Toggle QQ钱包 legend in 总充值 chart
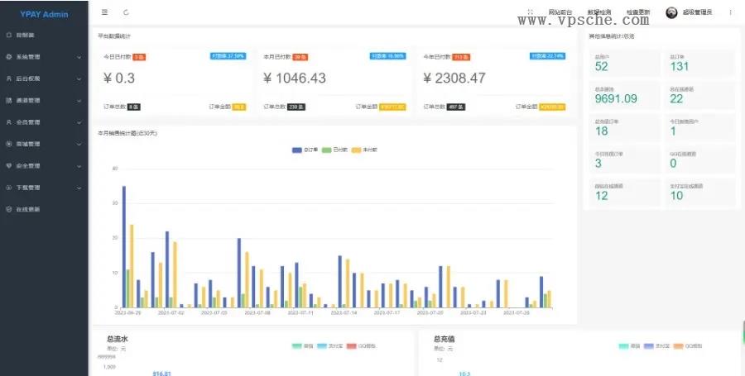 [x=688, y=346]
